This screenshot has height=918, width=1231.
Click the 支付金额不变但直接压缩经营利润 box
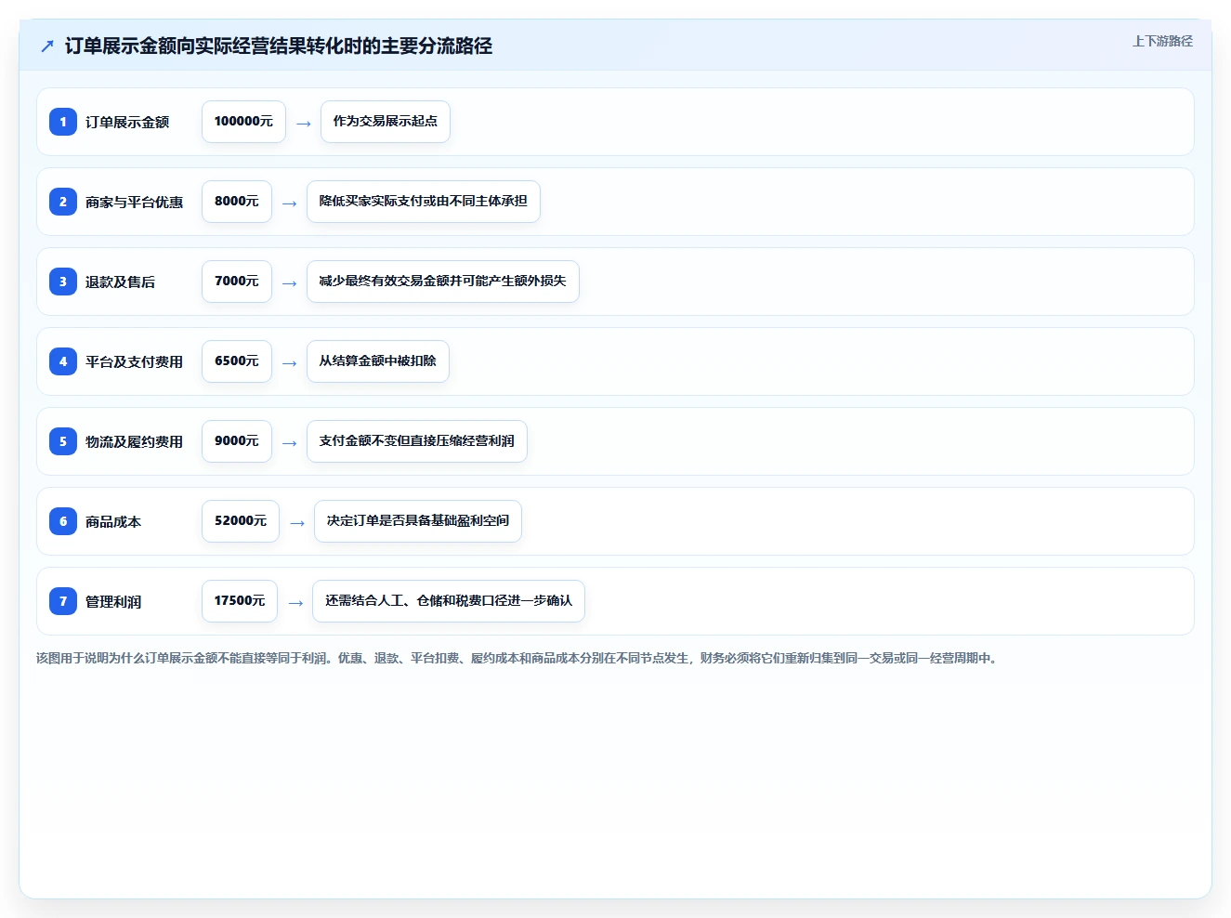[x=417, y=441]
